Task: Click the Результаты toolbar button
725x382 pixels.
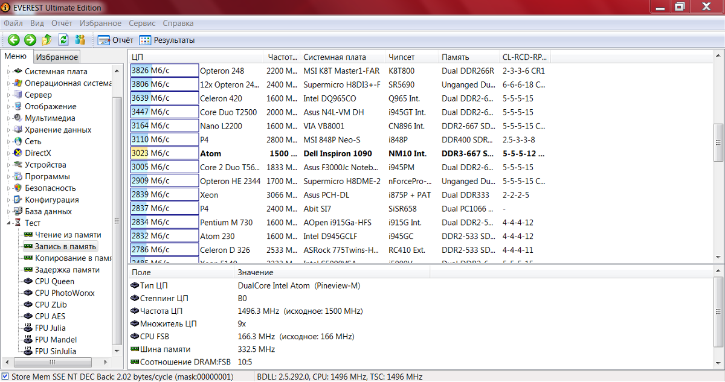Action: coord(167,40)
